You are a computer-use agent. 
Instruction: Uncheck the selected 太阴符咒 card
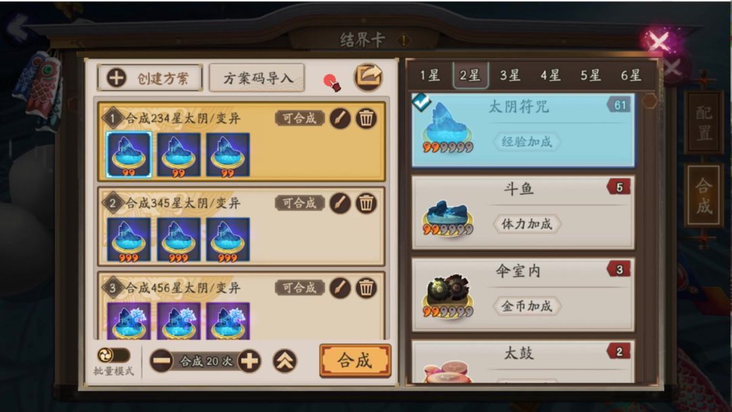pyautogui.click(x=421, y=101)
